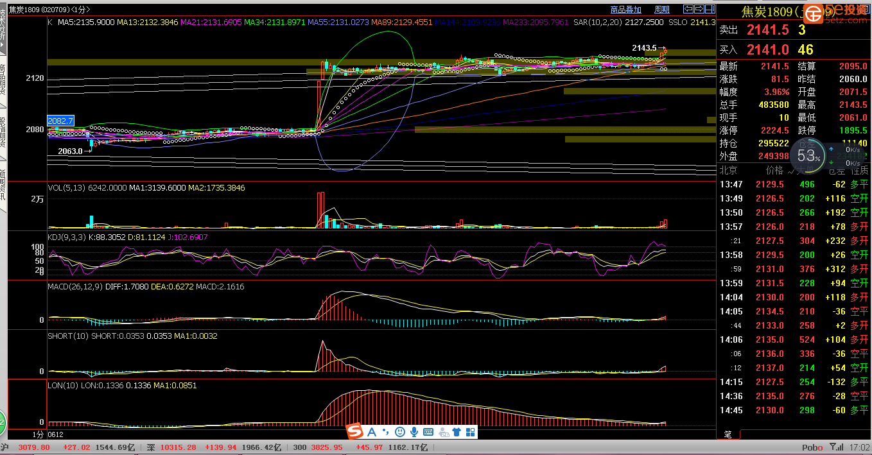Click the Pobo label in status bar

pyautogui.click(x=812, y=447)
